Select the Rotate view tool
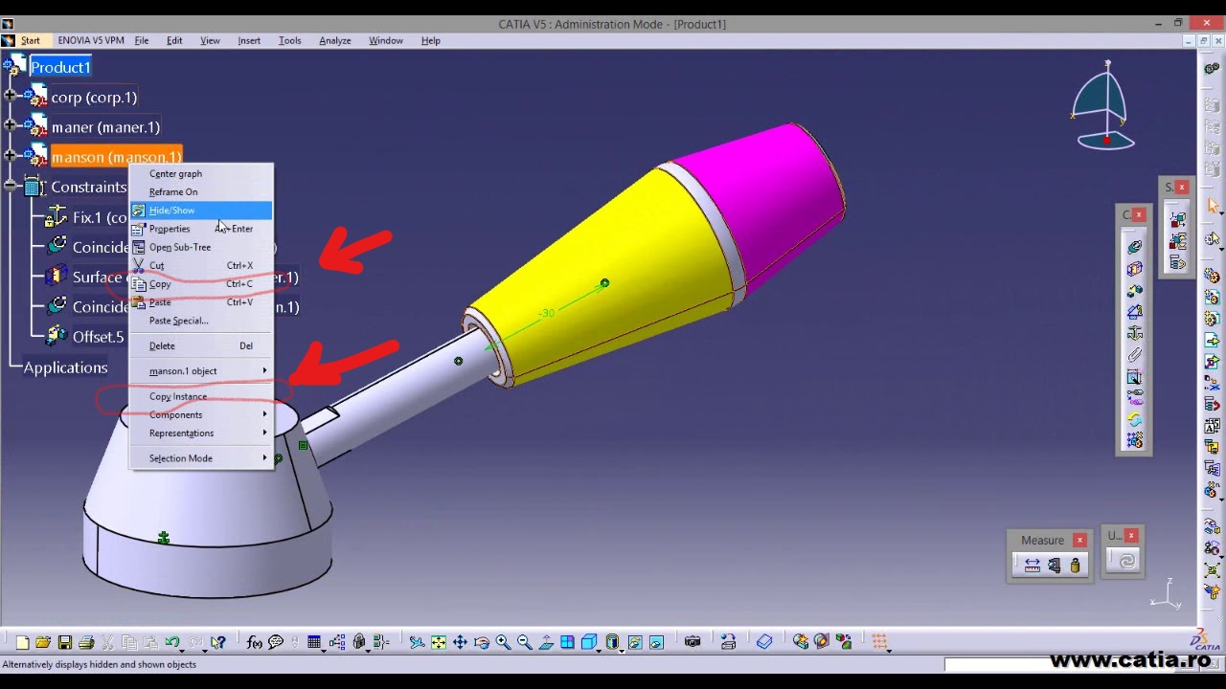Screen dimensions: 1226x689 tap(481, 642)
